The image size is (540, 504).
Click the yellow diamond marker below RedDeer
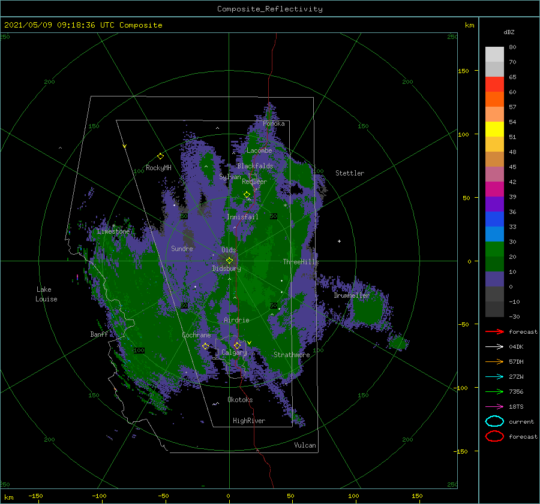point(247,194)
